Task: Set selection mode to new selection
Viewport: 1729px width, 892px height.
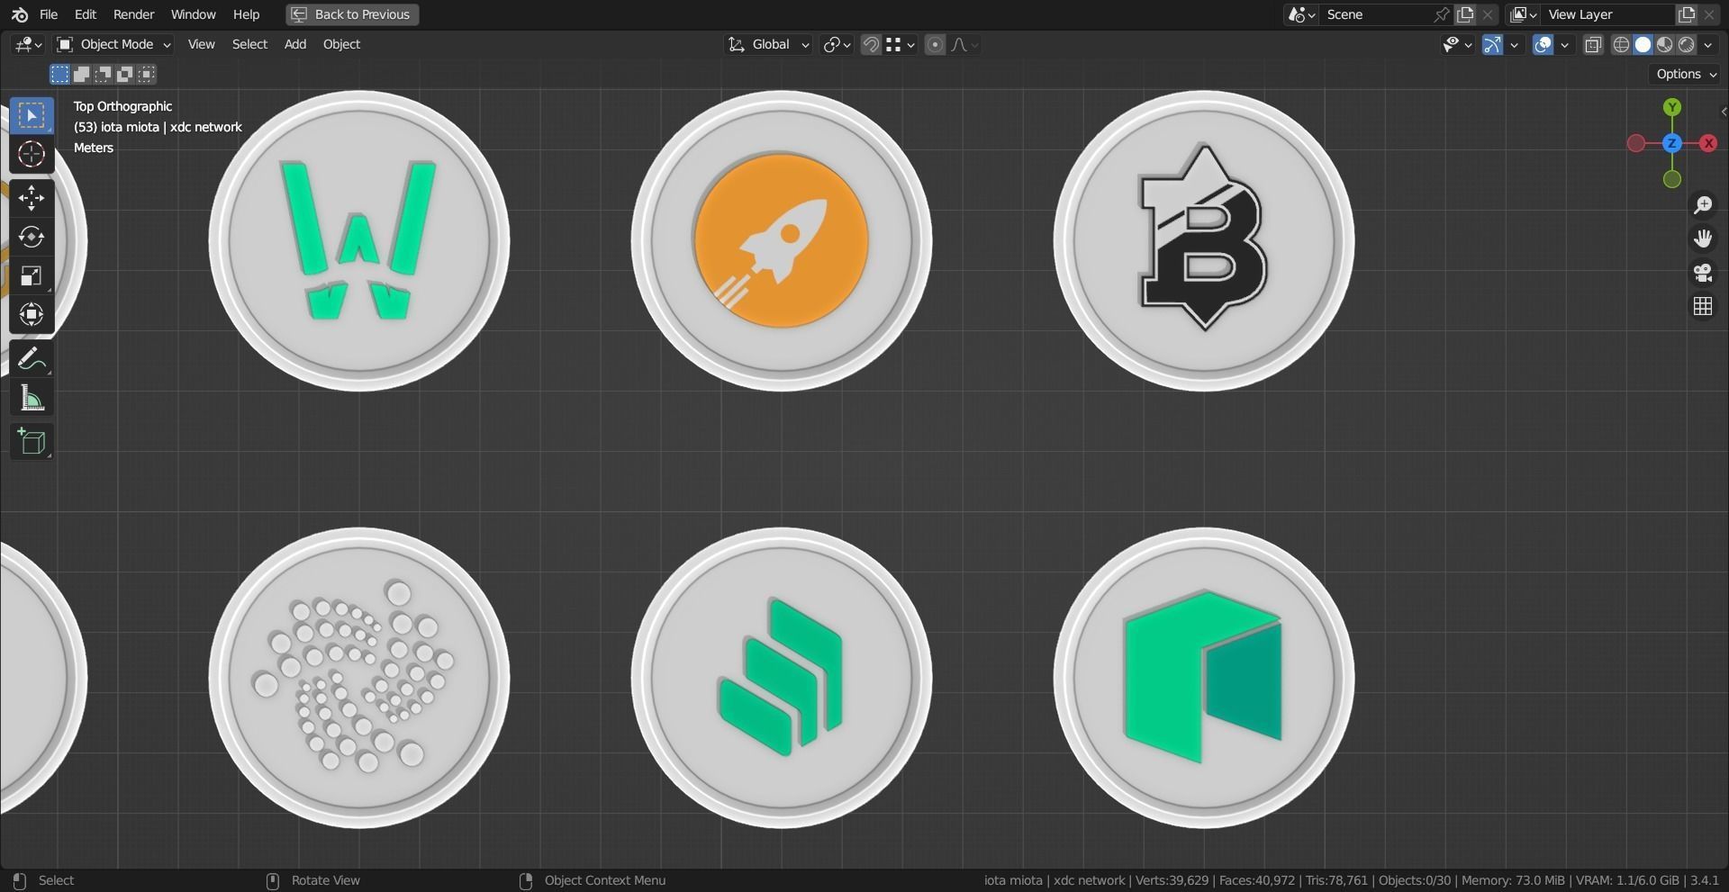Action: (59, 74)
